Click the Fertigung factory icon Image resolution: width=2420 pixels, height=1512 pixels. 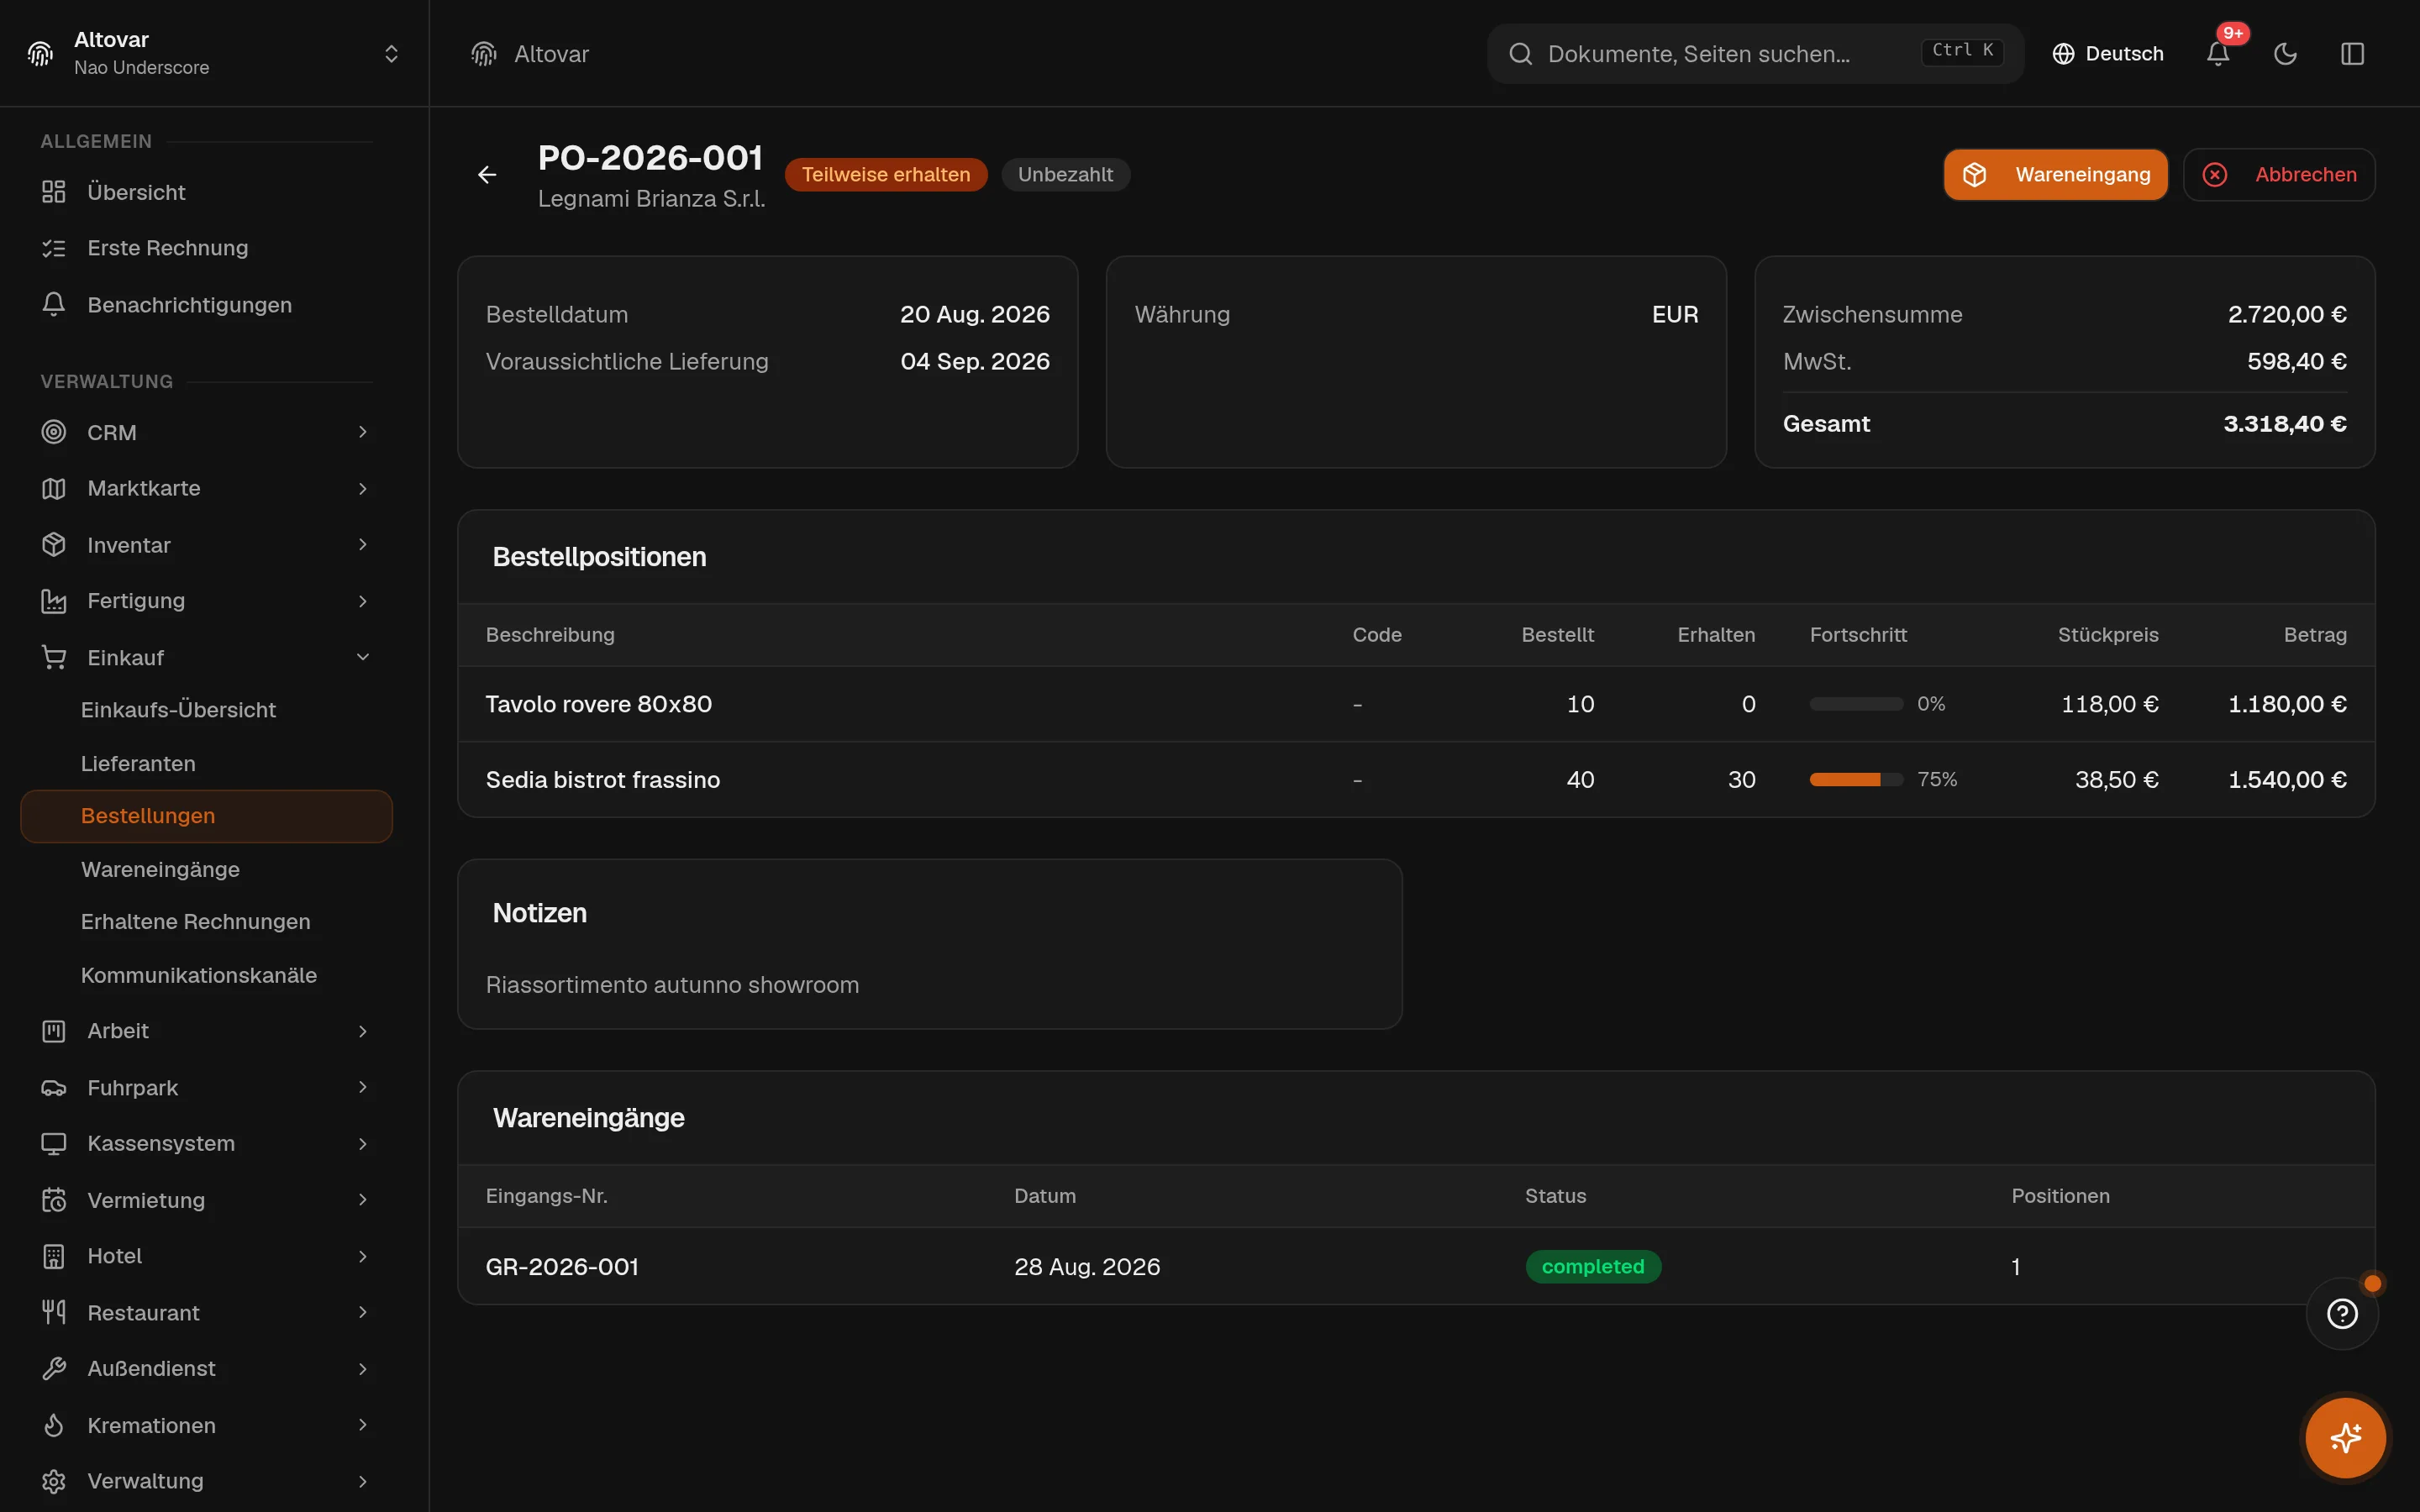pyautogui.click(x=54, y=601)
